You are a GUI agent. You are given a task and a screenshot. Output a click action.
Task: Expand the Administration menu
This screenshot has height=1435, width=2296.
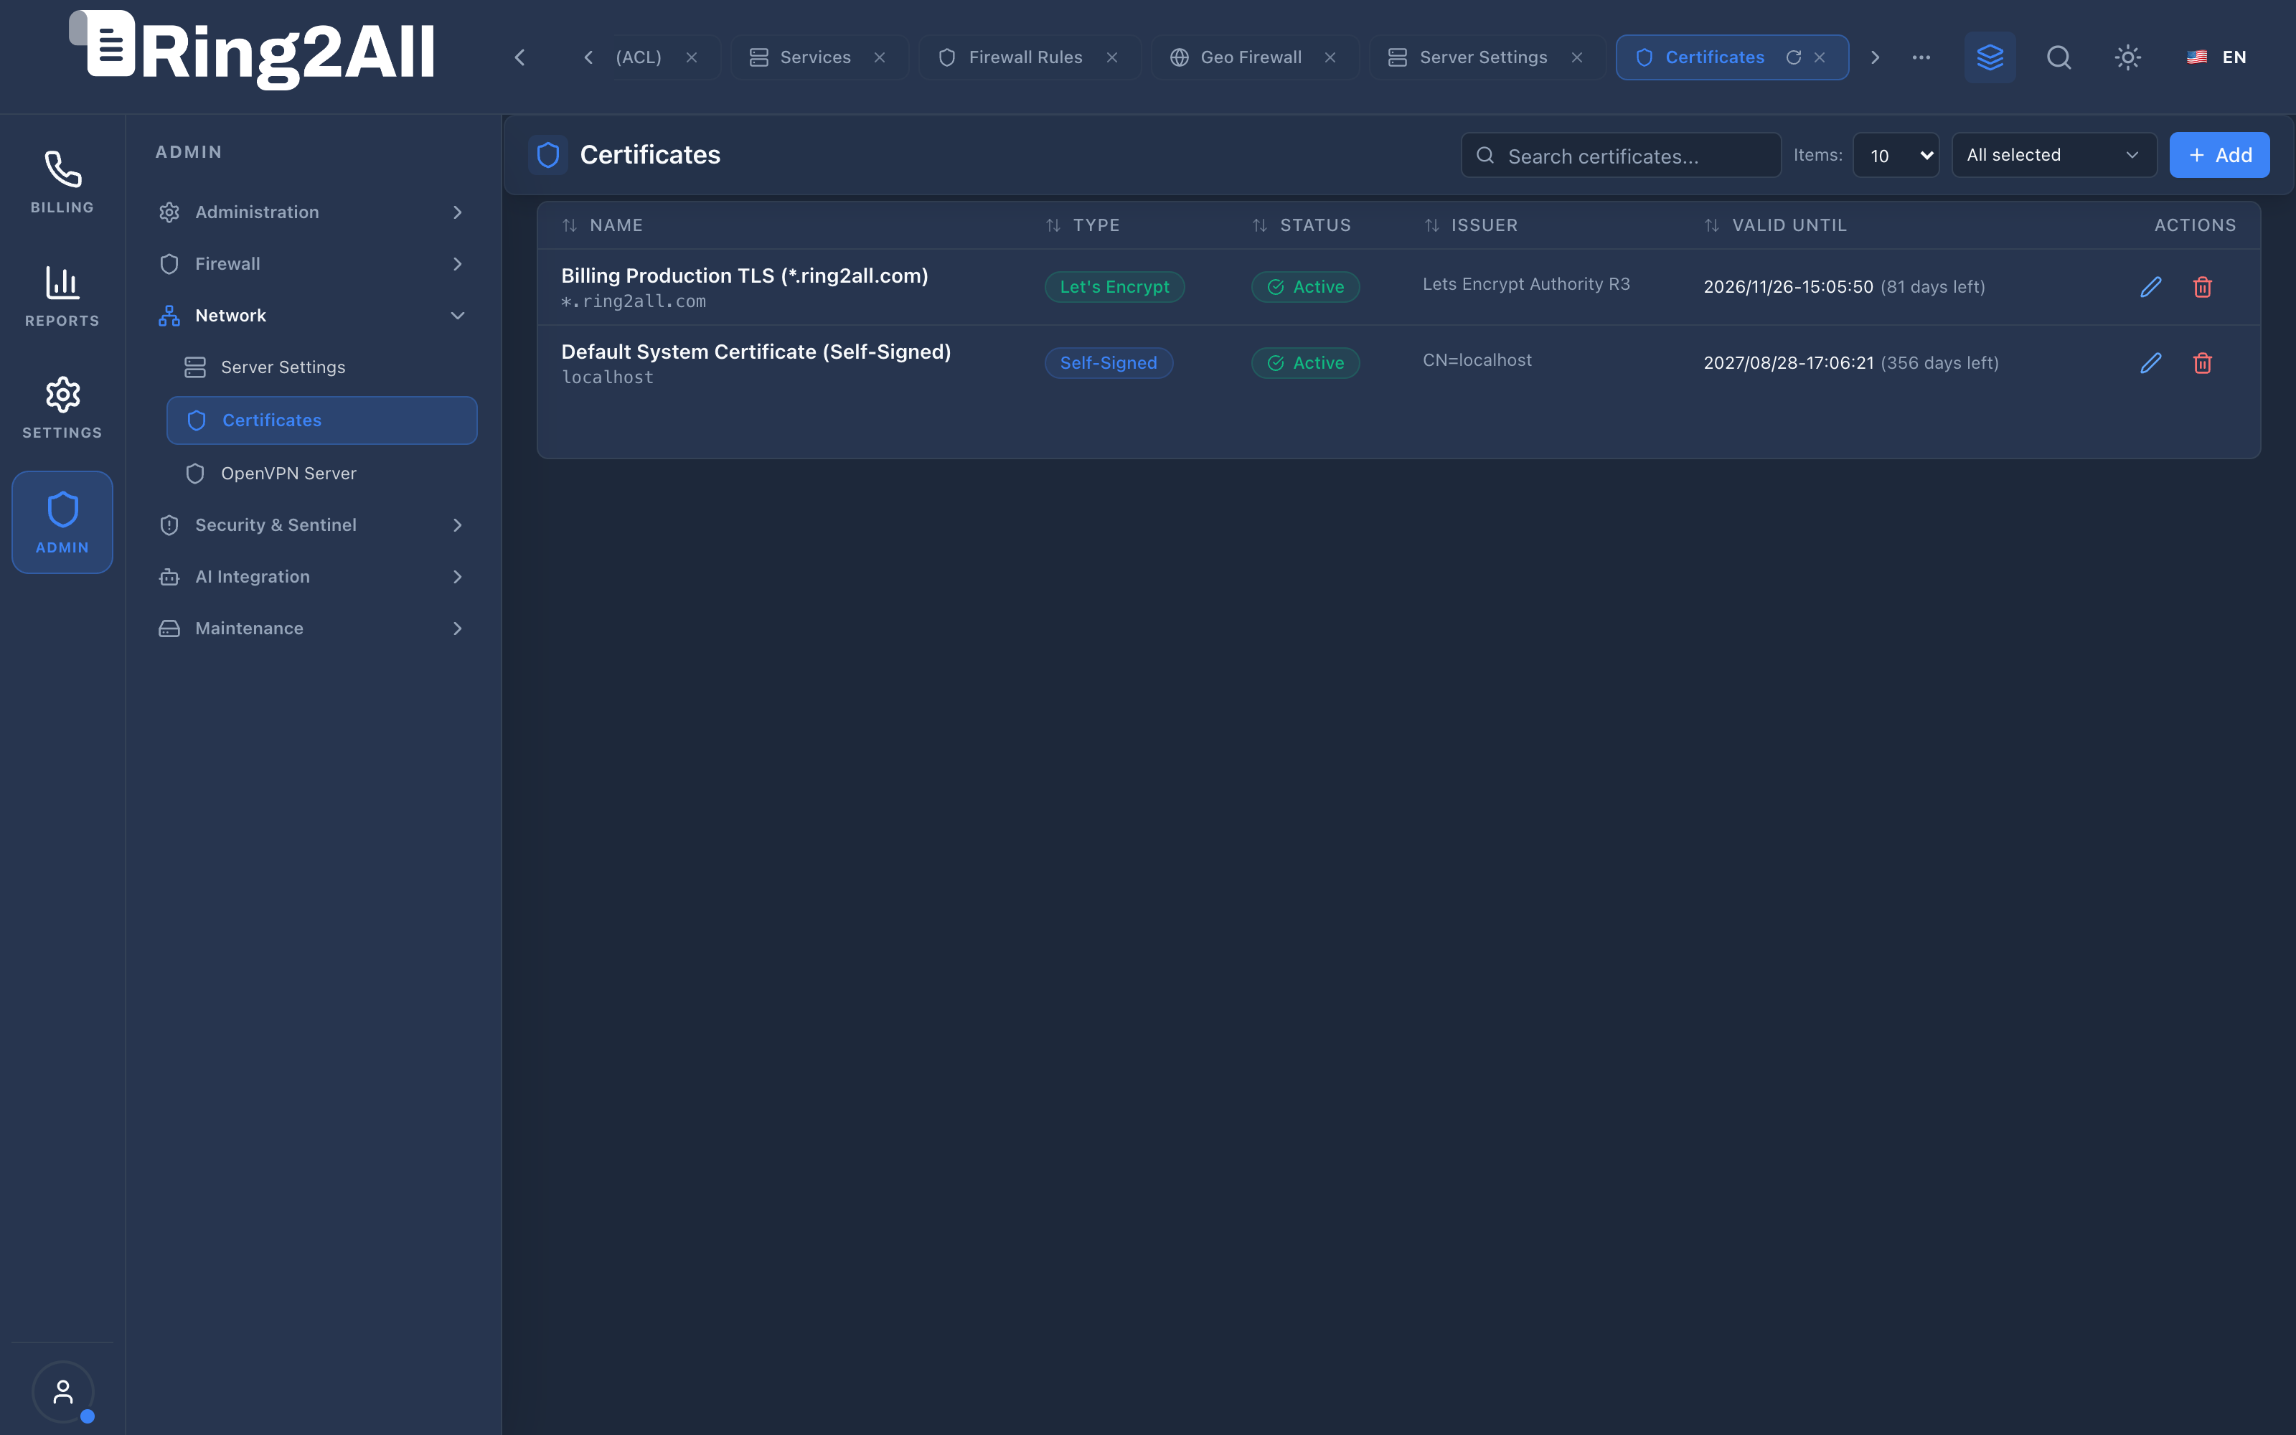click(x=313, y=212)
